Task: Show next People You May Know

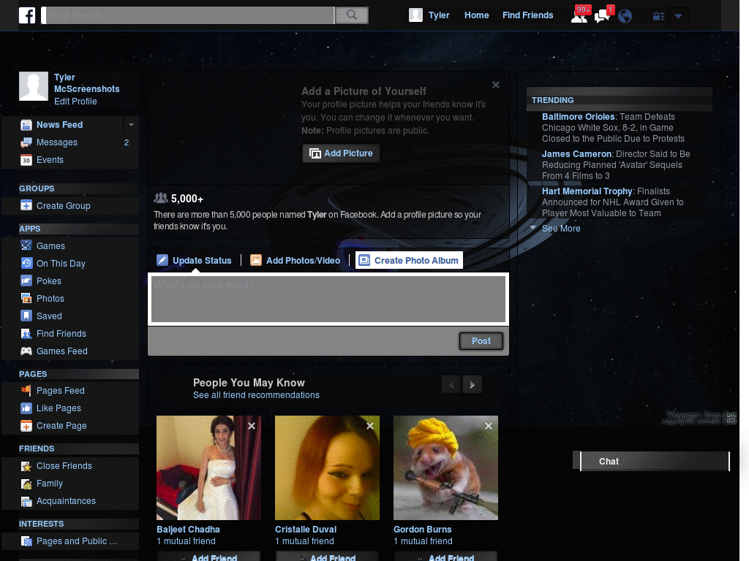Action: click(x=473, y=385)
